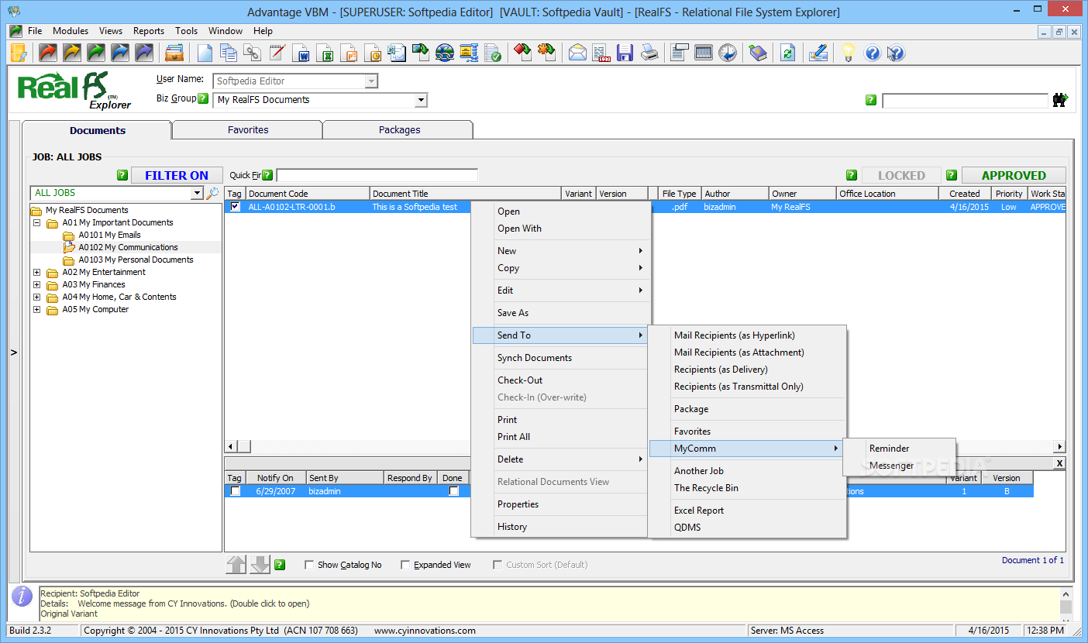Open the Biz Group dropdown
The height and width of the screenshot is (643, 1088).
[421, 100]
